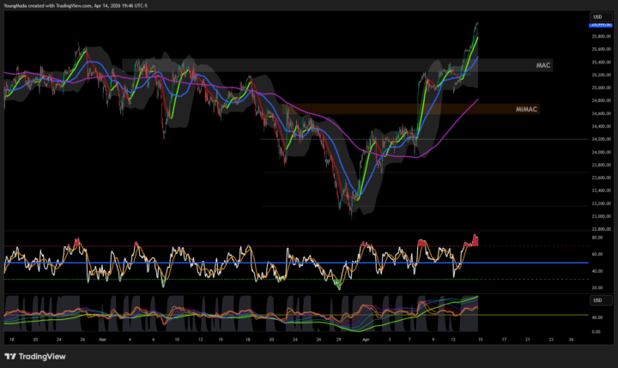
Task: Open the TradingView logo link
Action: pyautogui.click(x=34, y=357)
